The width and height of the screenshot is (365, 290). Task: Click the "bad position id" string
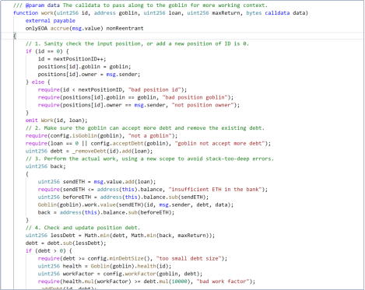click(x=155, y=89)
